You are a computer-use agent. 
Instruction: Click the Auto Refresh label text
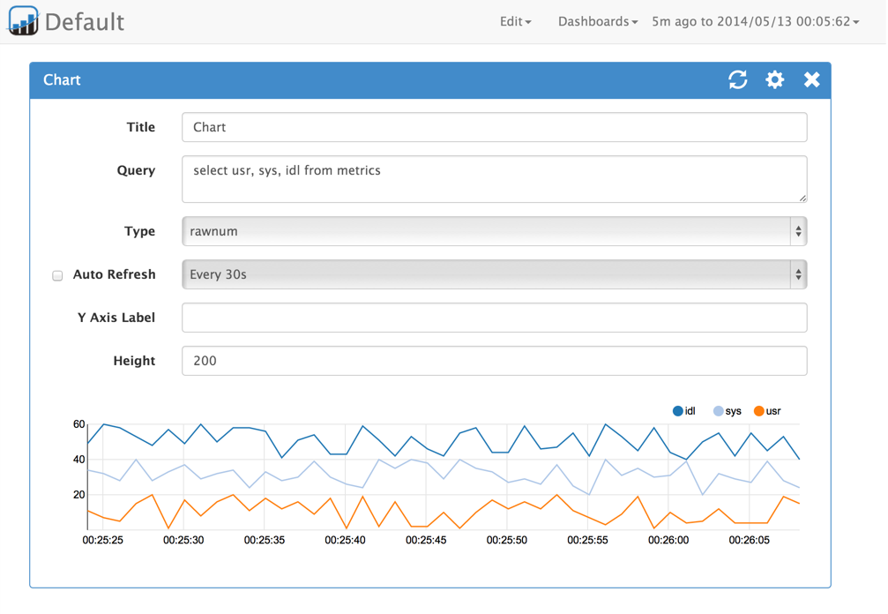point(115,274)
